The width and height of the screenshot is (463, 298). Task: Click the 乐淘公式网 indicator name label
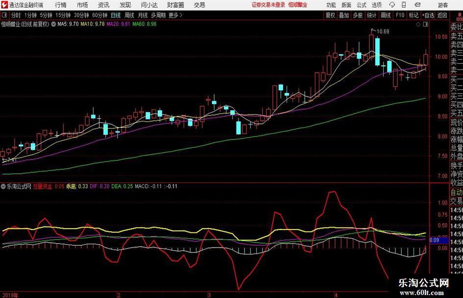click(x=19, y=186)
